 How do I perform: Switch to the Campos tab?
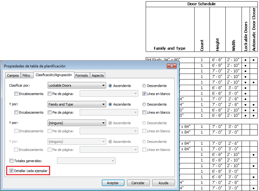(x=13, y=75)
